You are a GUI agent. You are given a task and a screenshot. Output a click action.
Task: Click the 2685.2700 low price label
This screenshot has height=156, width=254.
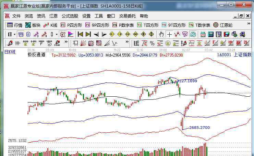pos(199,128)
